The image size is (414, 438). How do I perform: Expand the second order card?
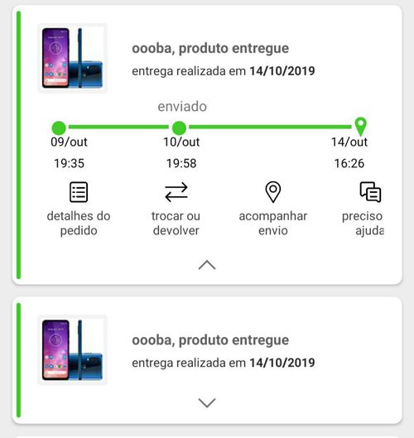tap(207, 402)
